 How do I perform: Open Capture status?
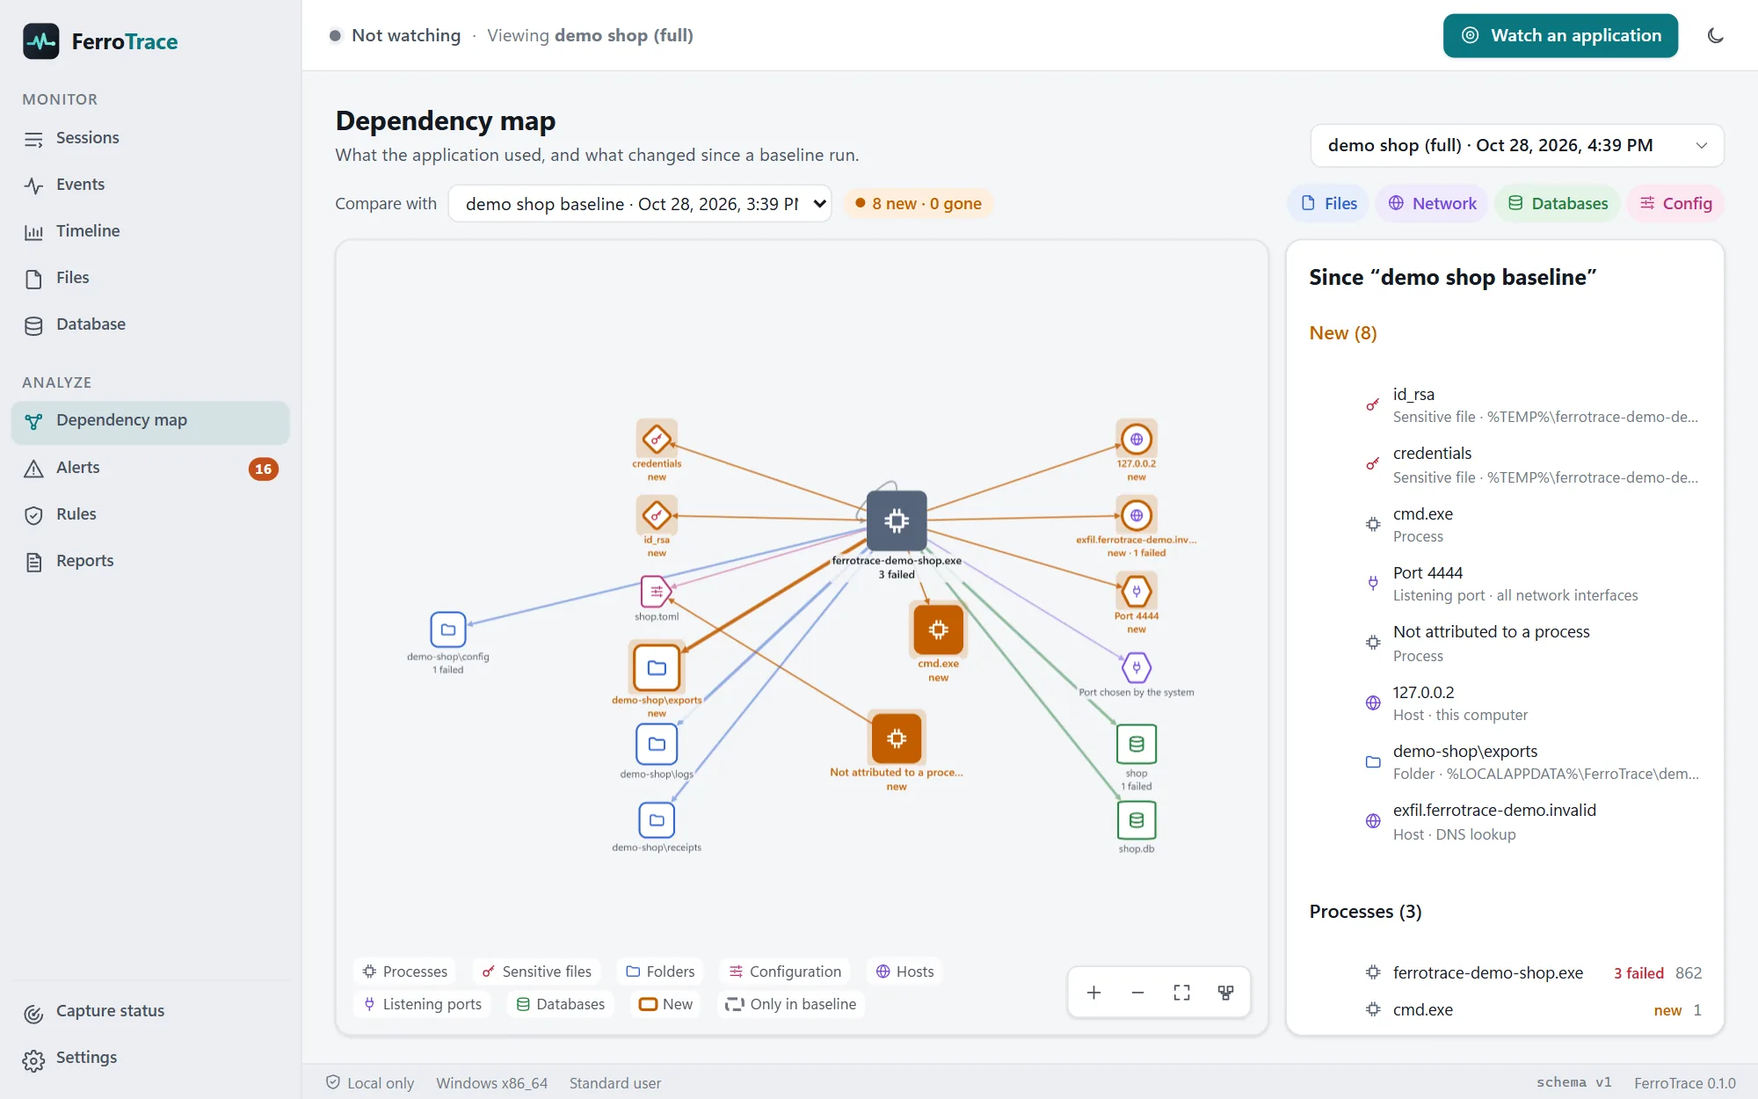pyautogui.click(x=150, y=1011)
